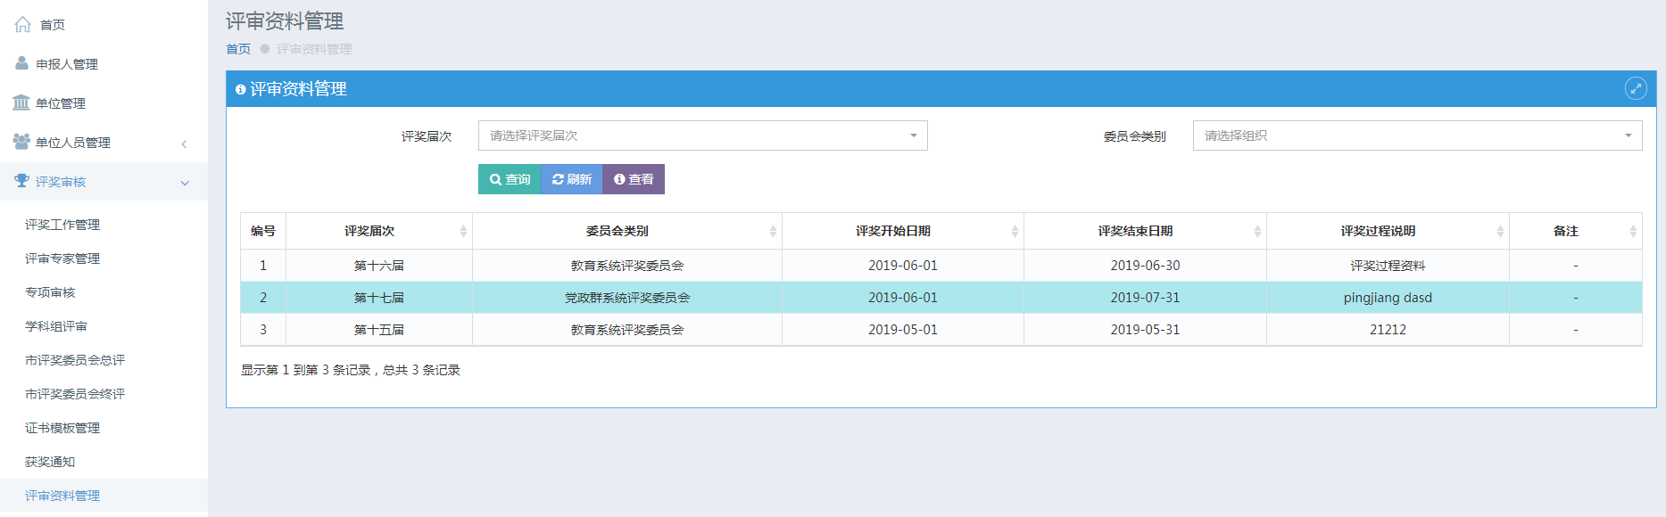Select 评审资料管理 in the sidebar
Viewport: 1666px width, 517px height.
62,496
